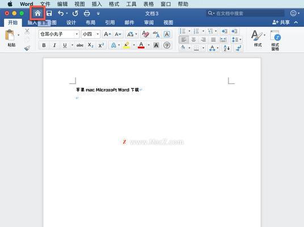304x227 pixels.
Task: Open undo history dropdown arrow
Action: pos(67,13)
